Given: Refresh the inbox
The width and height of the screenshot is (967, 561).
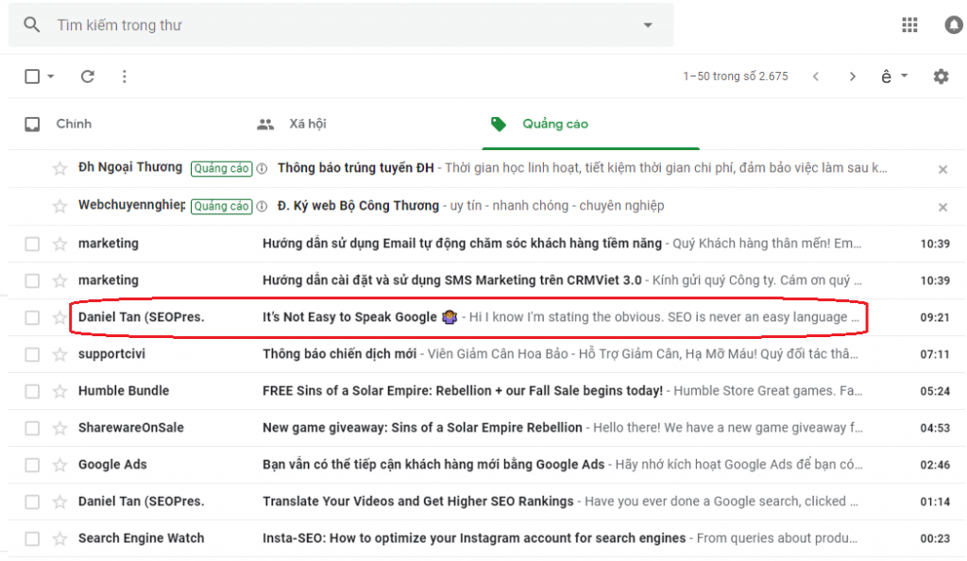Looking at the screenshot, I should (x=88, y=76).
